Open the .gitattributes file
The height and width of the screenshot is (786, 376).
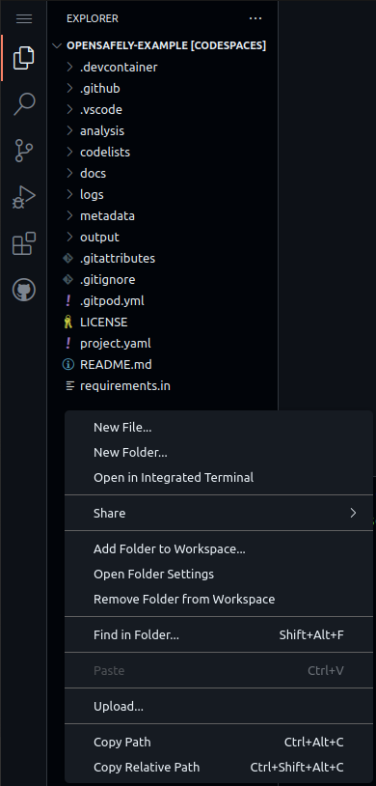[x=163, y=258]
